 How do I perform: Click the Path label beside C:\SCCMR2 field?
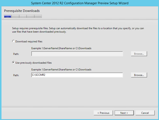[x=16, y=75]
